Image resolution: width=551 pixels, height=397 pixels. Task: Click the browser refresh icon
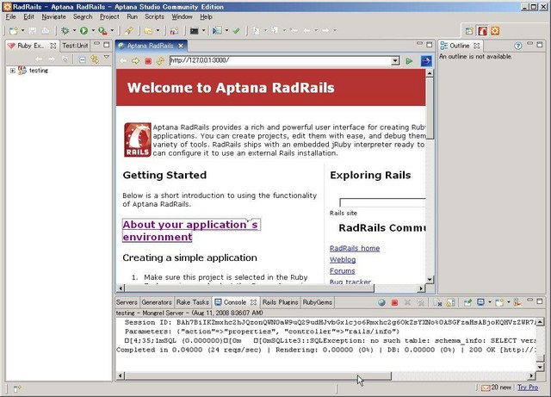(160, 61)
